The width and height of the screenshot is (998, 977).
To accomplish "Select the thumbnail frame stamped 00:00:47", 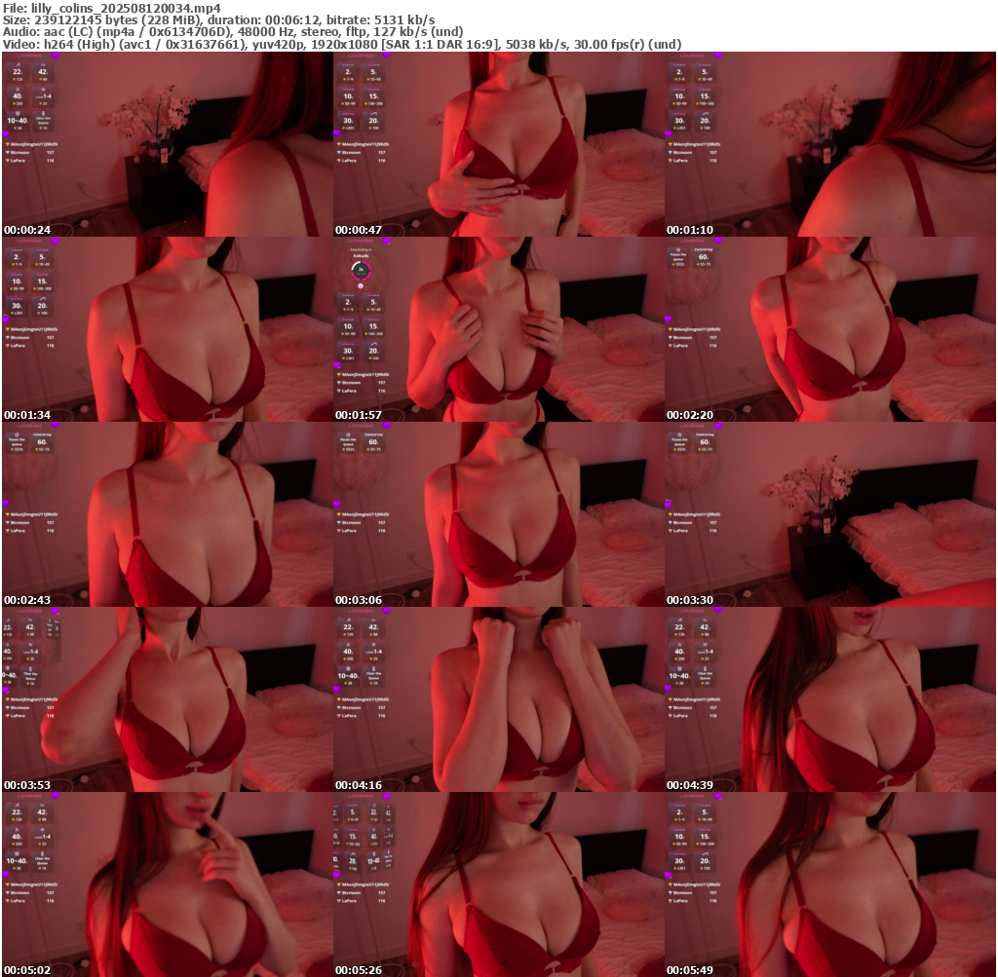I will click(498, 144).
